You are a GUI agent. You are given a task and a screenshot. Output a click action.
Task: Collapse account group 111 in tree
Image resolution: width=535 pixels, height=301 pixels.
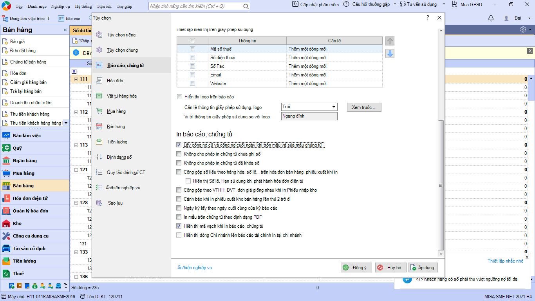pos(76,79)
